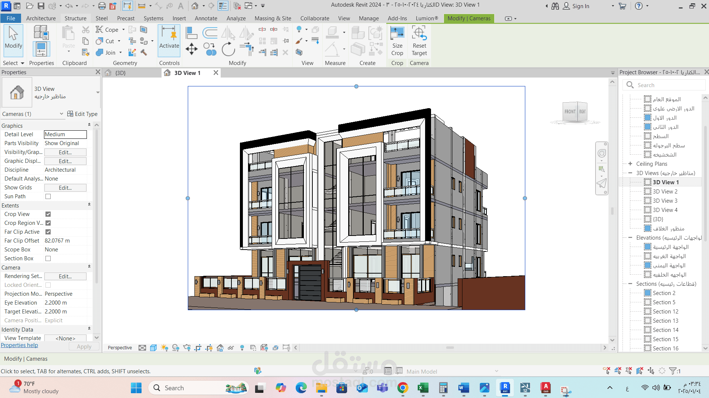Click the Rotate tool icon
The width and height of the screenshot is (709, 398).
coord(228,49)
